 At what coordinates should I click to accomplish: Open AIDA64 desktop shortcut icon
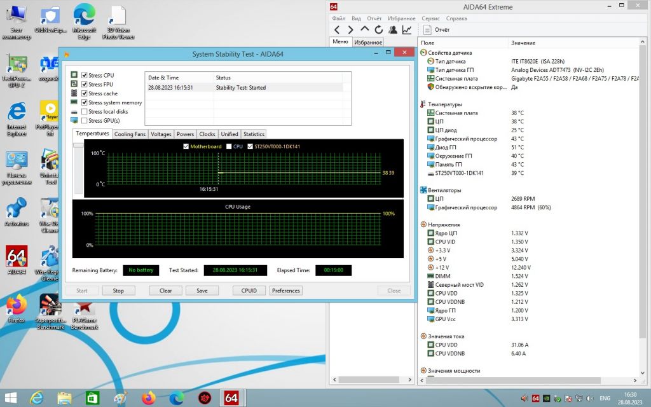17,259
